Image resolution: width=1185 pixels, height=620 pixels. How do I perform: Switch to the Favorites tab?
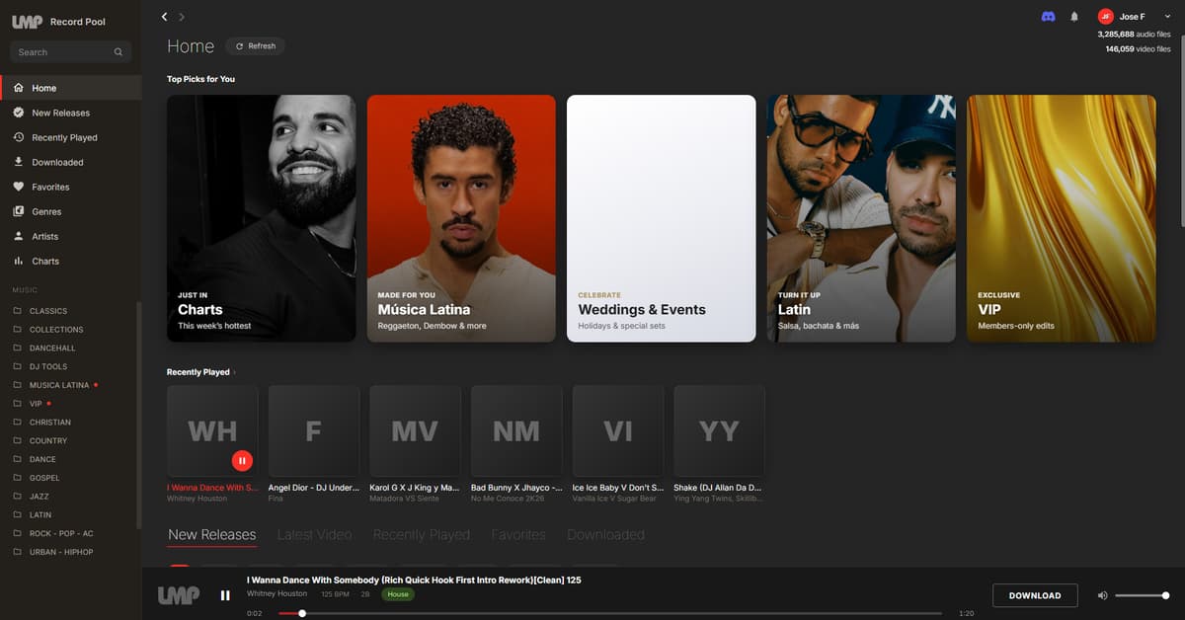click(518, 535)
